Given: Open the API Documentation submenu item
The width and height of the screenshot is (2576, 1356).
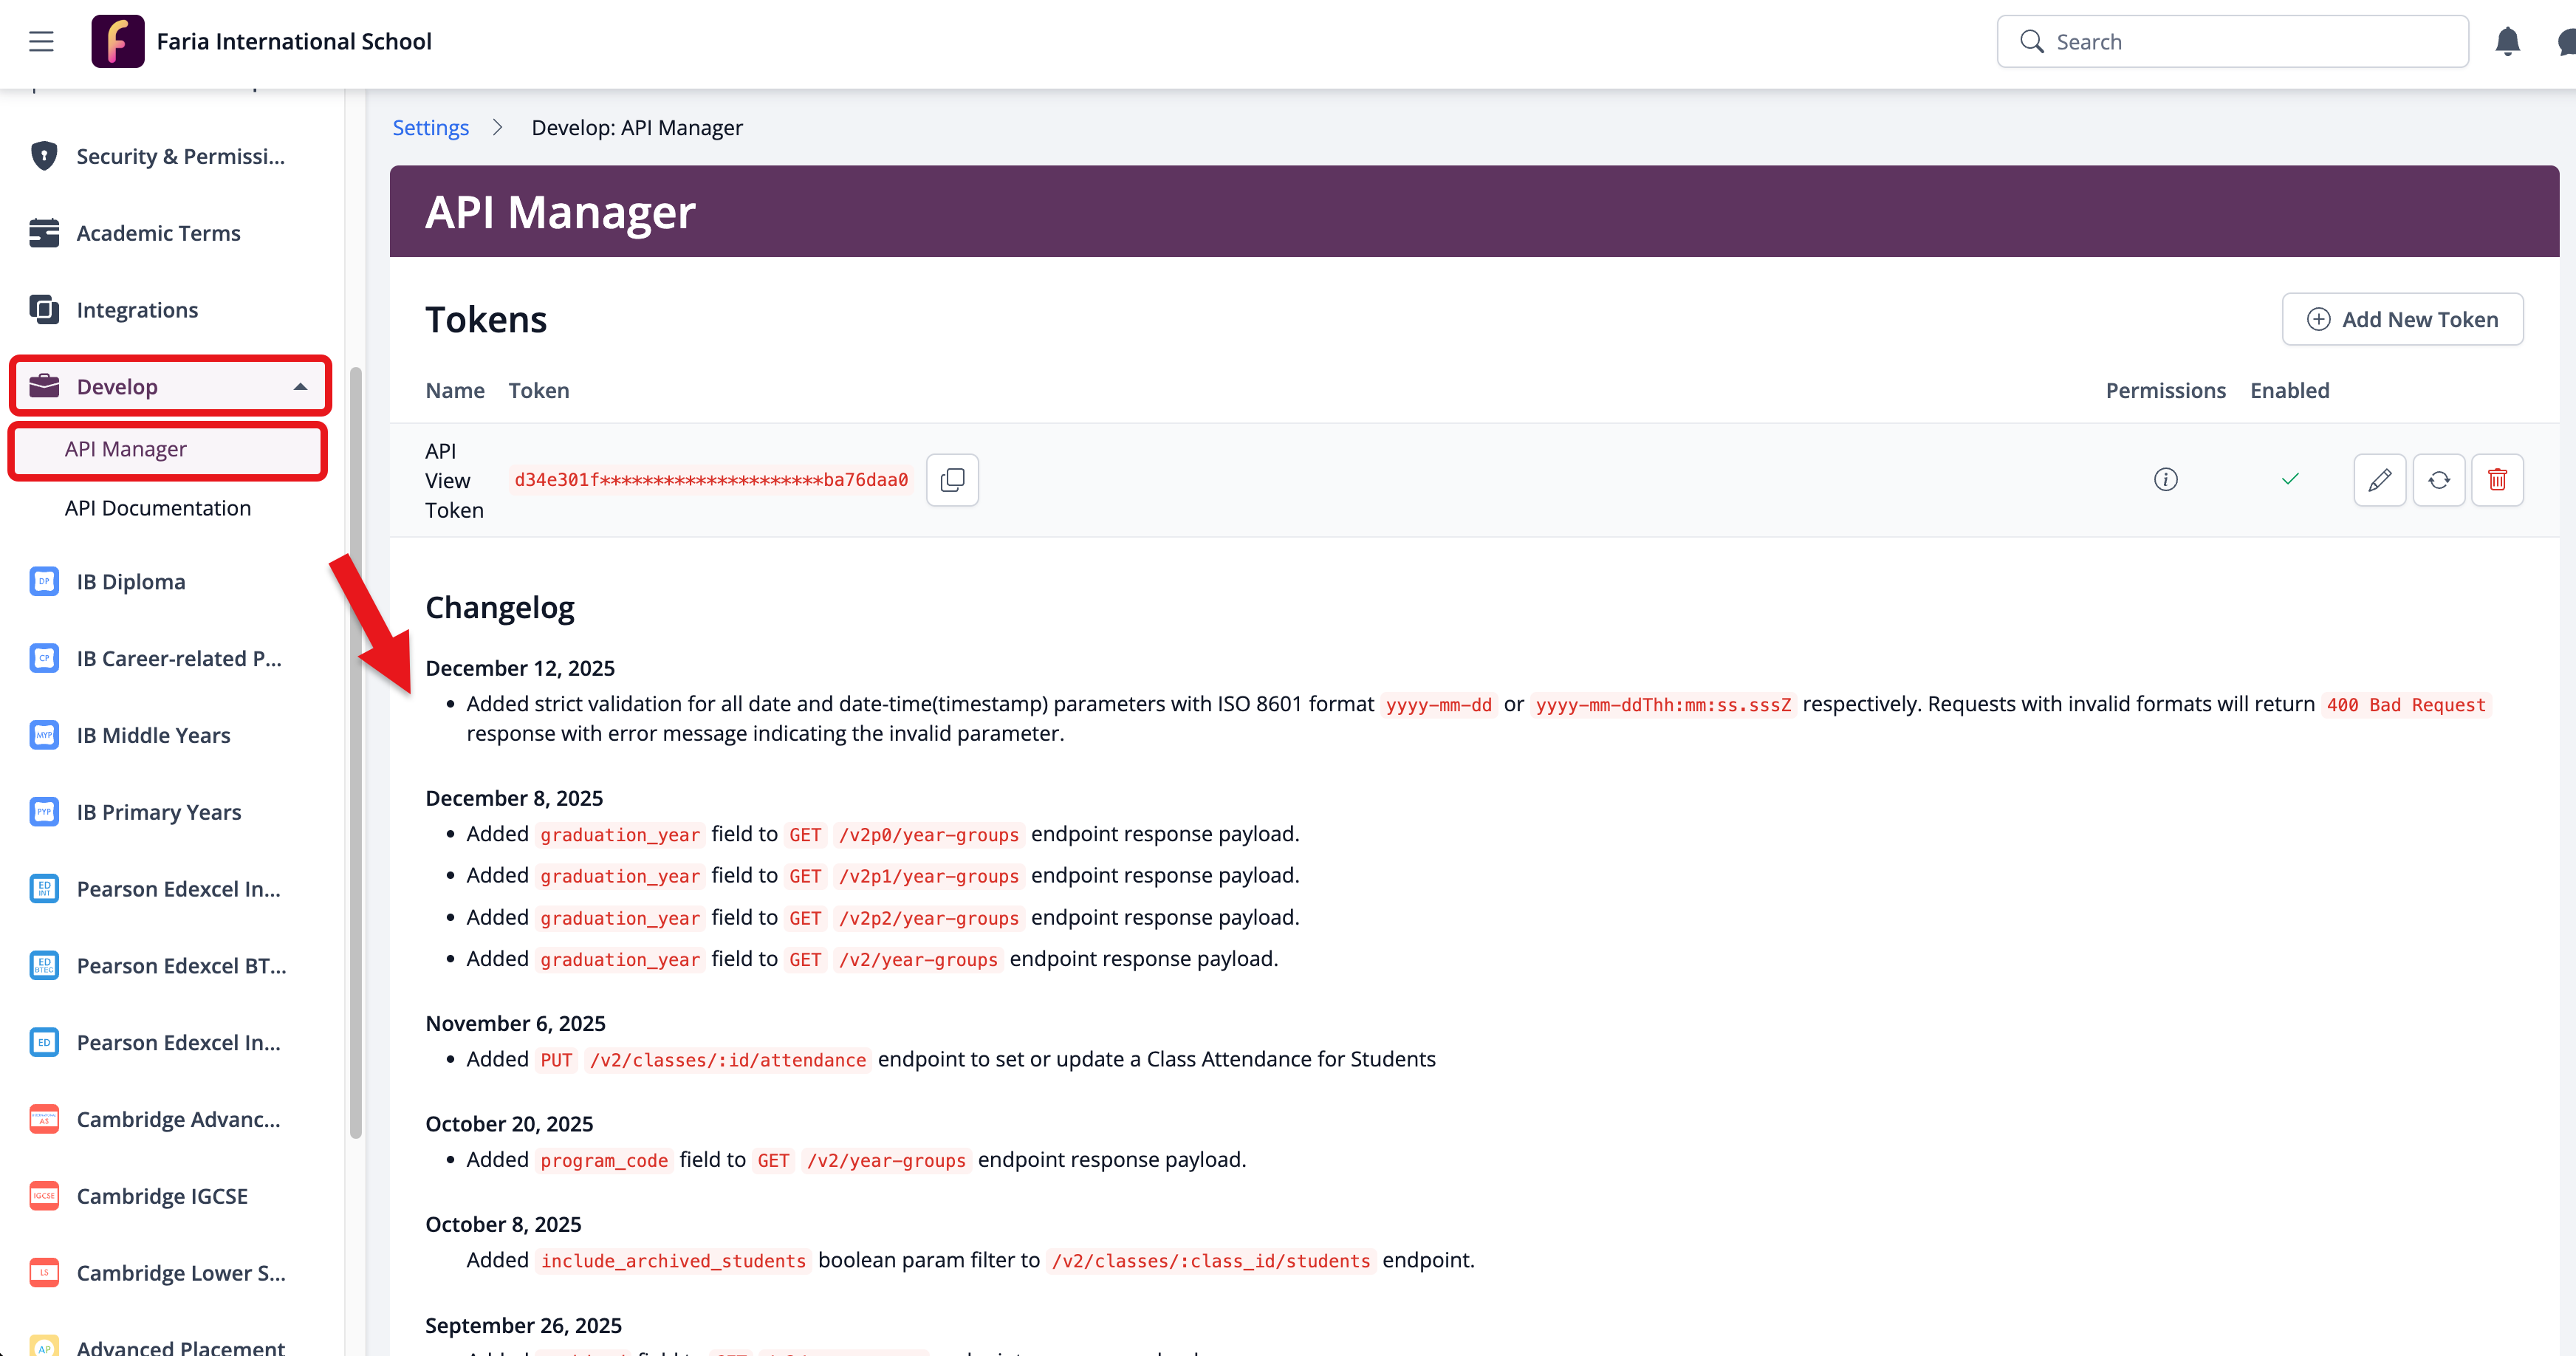Looking at the screenshot, I should (x=158, y=508).
